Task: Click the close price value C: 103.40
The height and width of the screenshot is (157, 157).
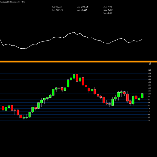Action: pos(57,10)
